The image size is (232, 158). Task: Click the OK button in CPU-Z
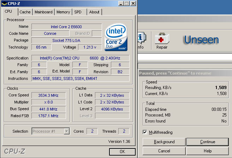click(122, 152)
